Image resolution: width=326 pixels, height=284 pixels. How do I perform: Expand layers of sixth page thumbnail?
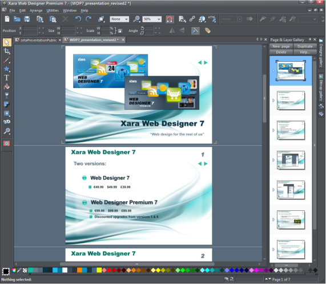[273, 219]
